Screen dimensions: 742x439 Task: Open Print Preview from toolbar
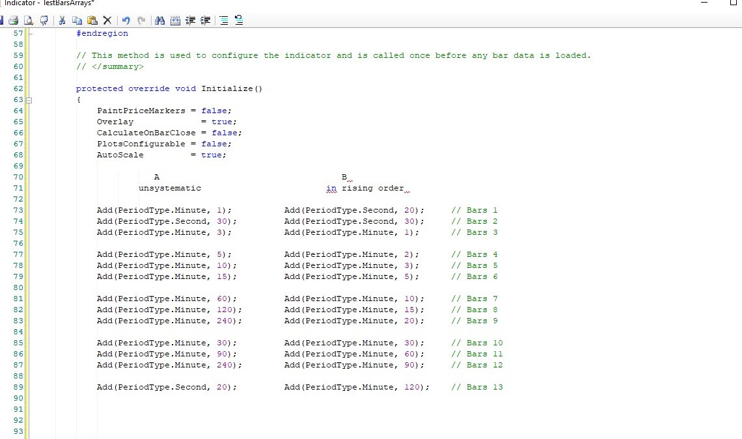[29, 20]
